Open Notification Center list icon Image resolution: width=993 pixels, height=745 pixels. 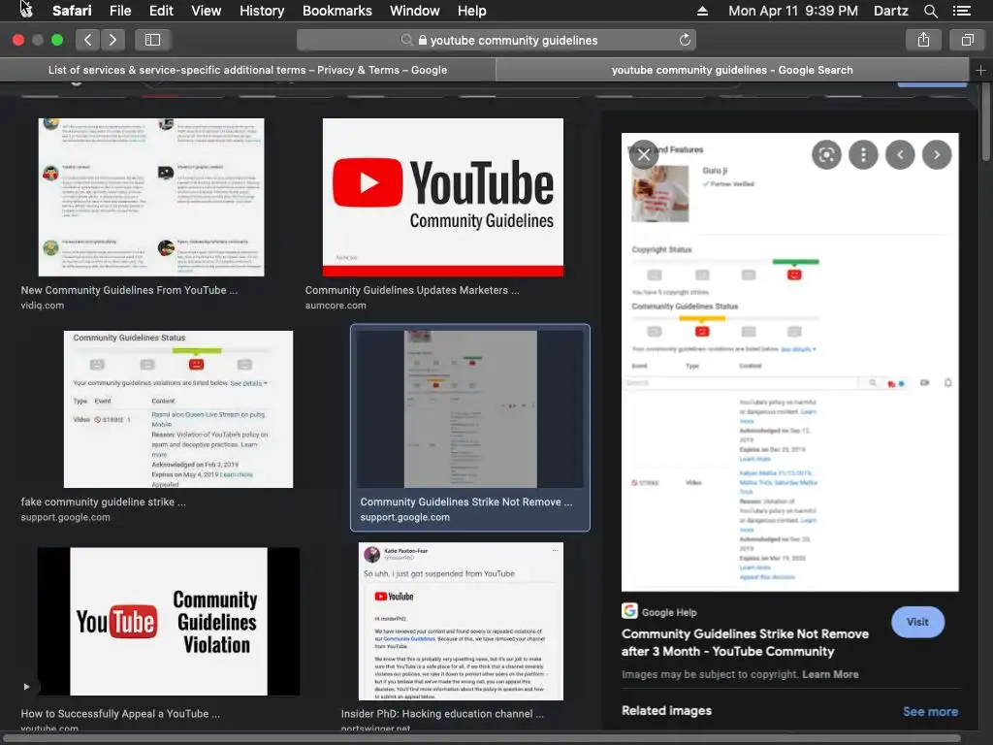(961, 11)
